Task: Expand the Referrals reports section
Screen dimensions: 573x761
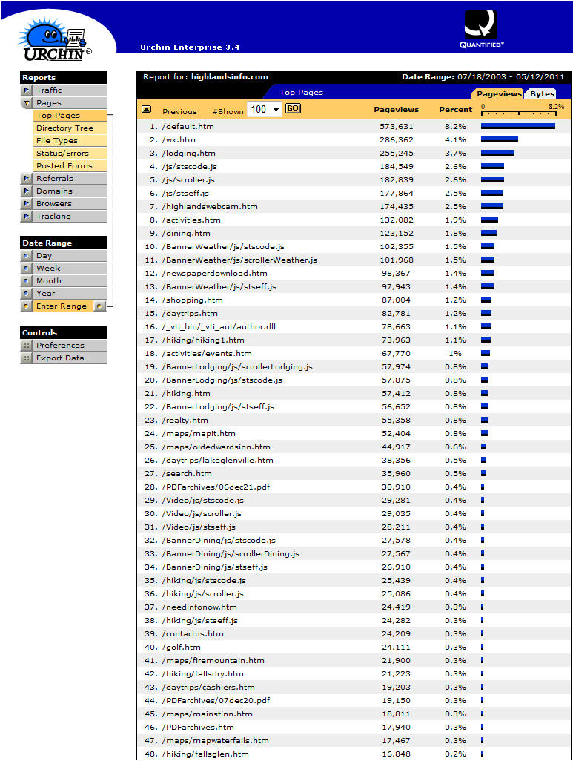Action: (27, 179)
